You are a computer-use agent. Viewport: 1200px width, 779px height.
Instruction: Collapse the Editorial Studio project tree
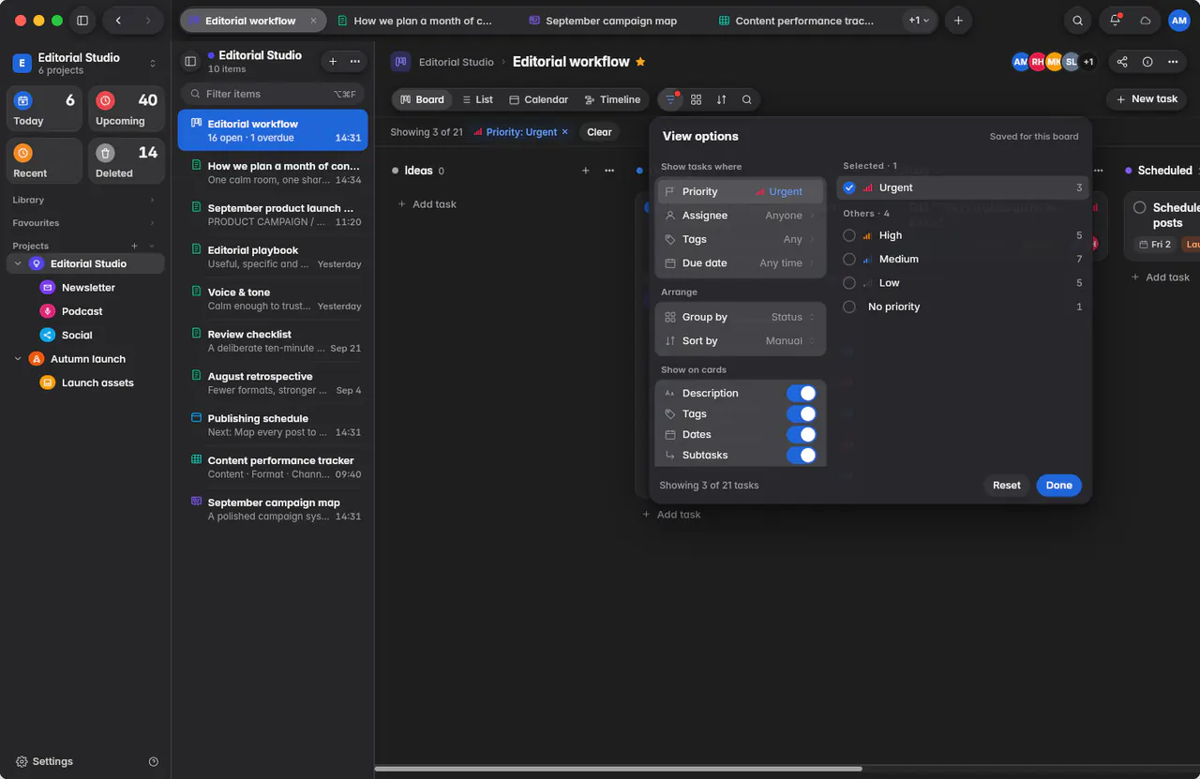point(18,264)
